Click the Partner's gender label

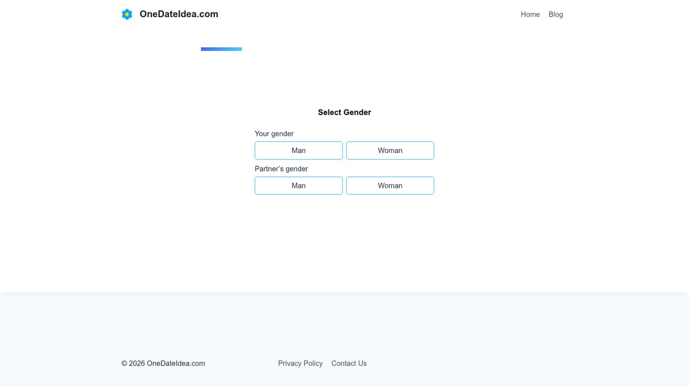pos(281,169)
